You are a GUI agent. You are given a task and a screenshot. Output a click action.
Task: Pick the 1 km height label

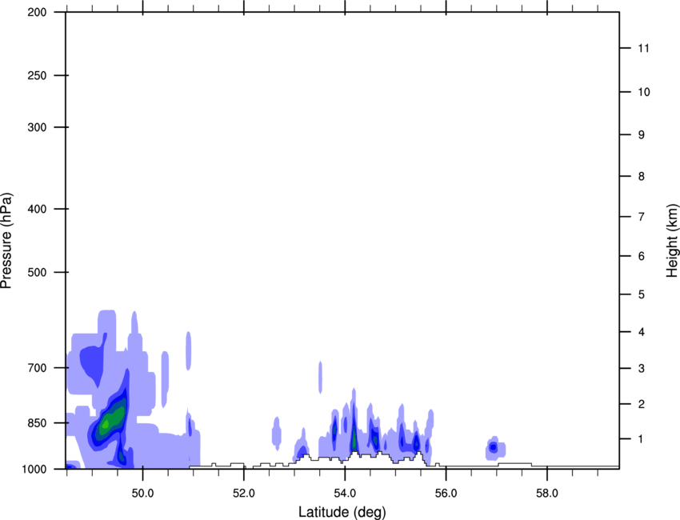coord(642,439)
